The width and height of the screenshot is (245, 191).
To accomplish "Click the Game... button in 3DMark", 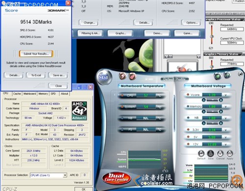I will 187,33.
